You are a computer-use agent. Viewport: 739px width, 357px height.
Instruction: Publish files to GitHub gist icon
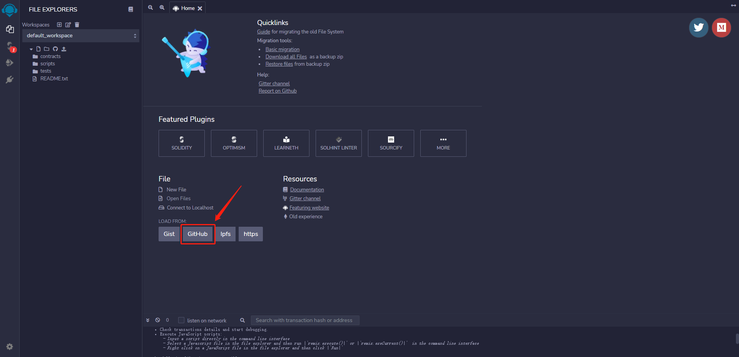(x=55, y=49)
